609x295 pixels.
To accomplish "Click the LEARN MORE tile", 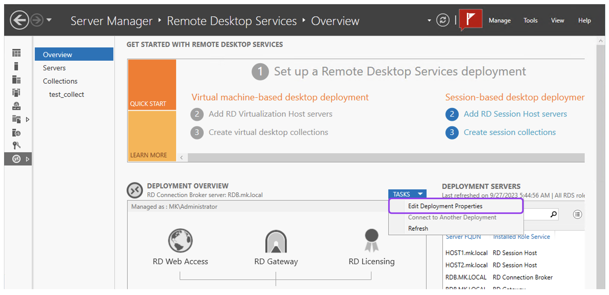I will [152, 136].
